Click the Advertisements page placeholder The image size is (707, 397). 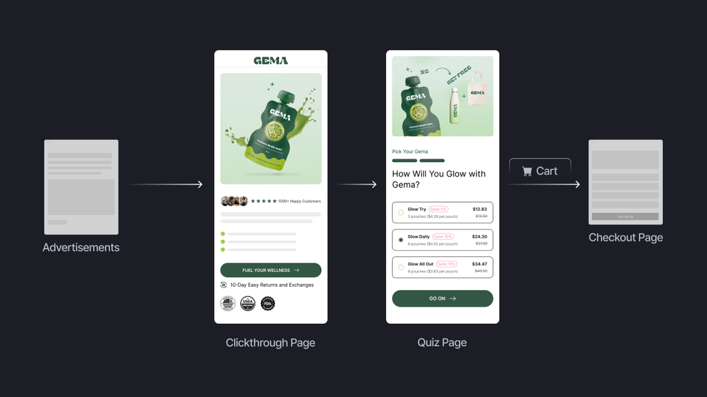81,187
